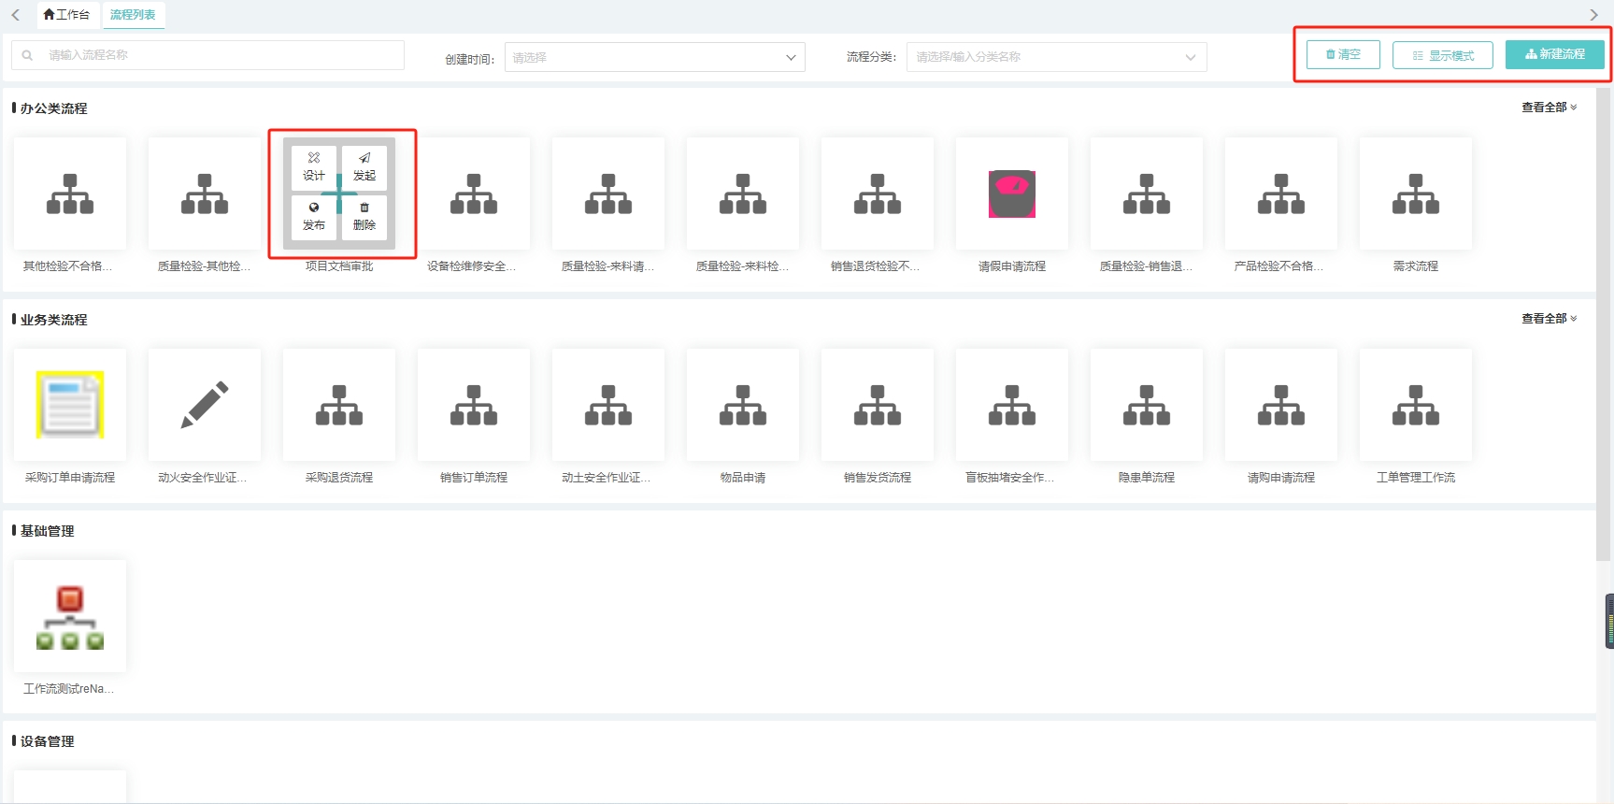Screen dimensions: 1614x804
Task: Open the 质量检验-其他检 workflow icon
Action: 205,194
